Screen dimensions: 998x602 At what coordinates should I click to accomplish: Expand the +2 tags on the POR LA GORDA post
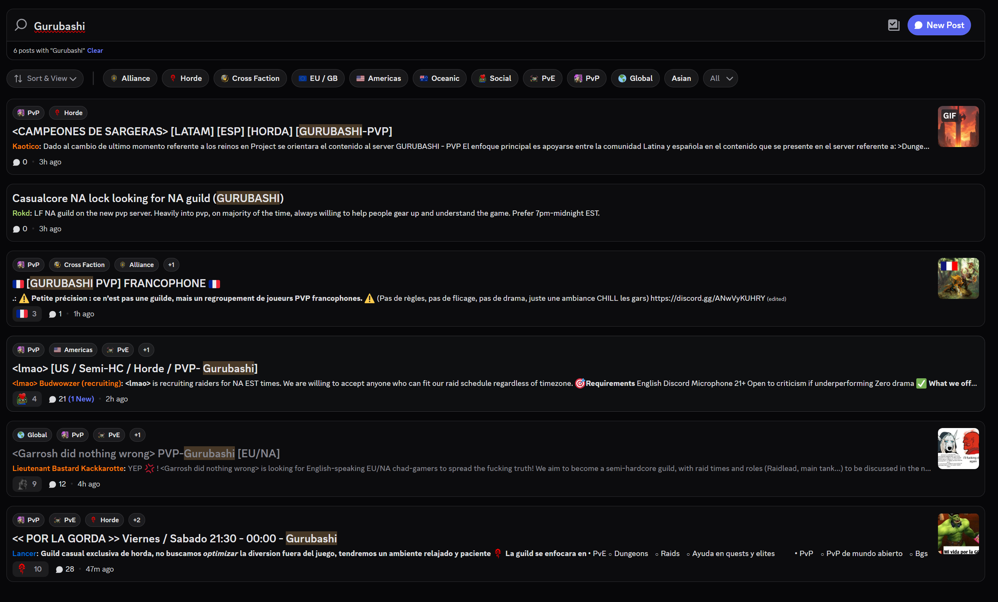point(136,520)
